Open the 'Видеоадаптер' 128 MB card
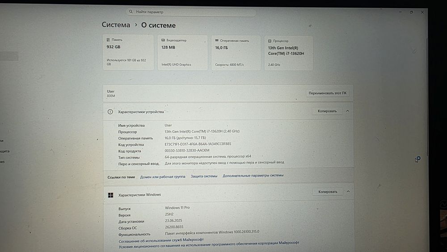This screenshot has width=447, height=252. tap(183, 53)
